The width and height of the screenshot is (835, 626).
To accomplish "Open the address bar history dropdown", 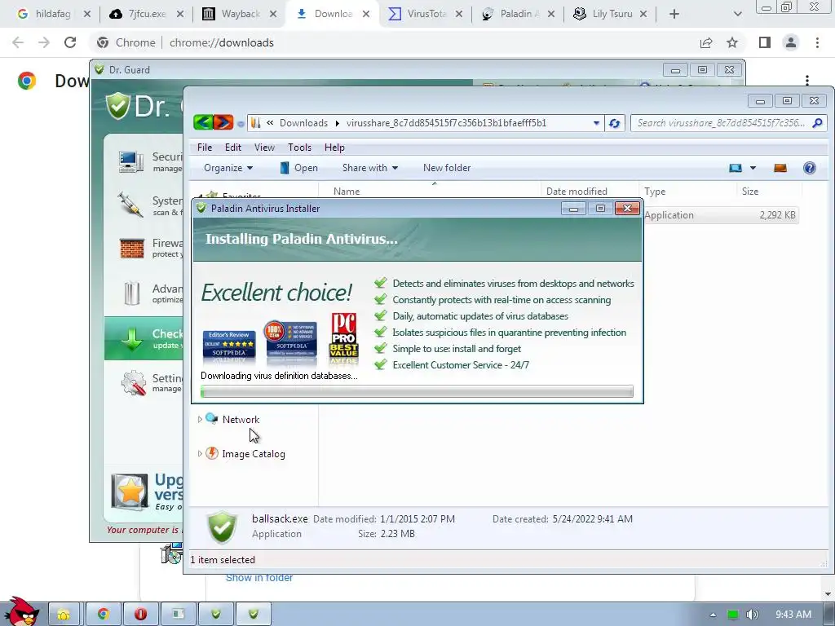I will 596,123.
